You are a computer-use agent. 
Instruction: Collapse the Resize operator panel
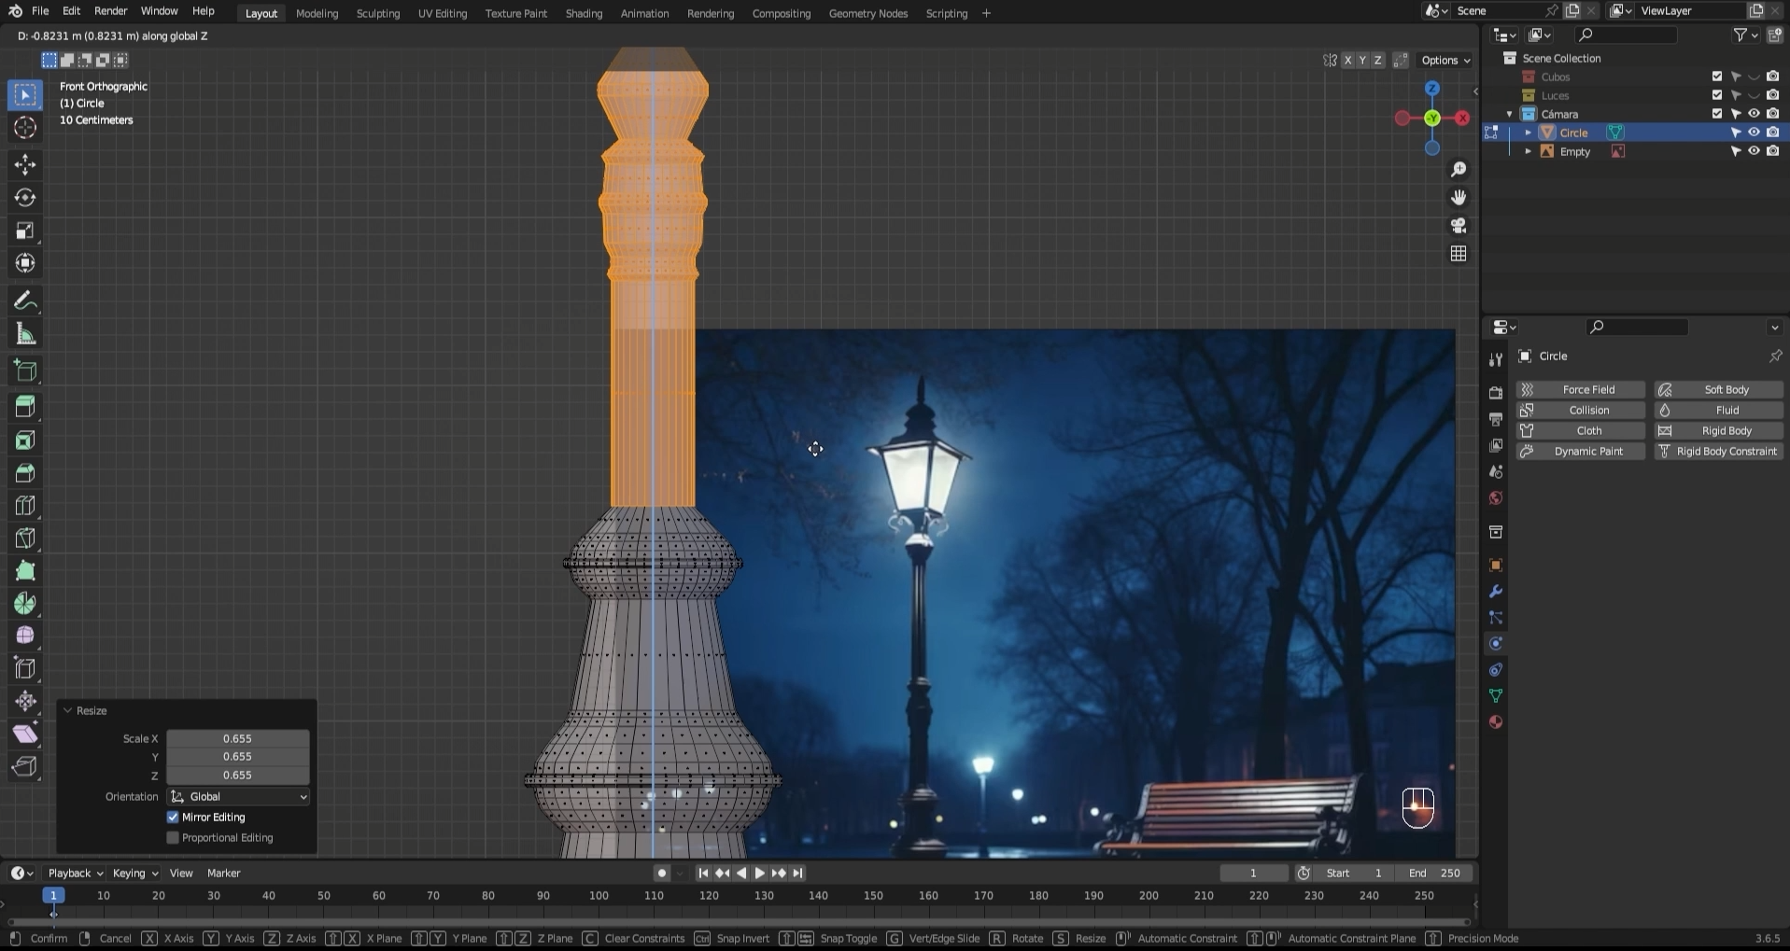click(x=68, y=711)
